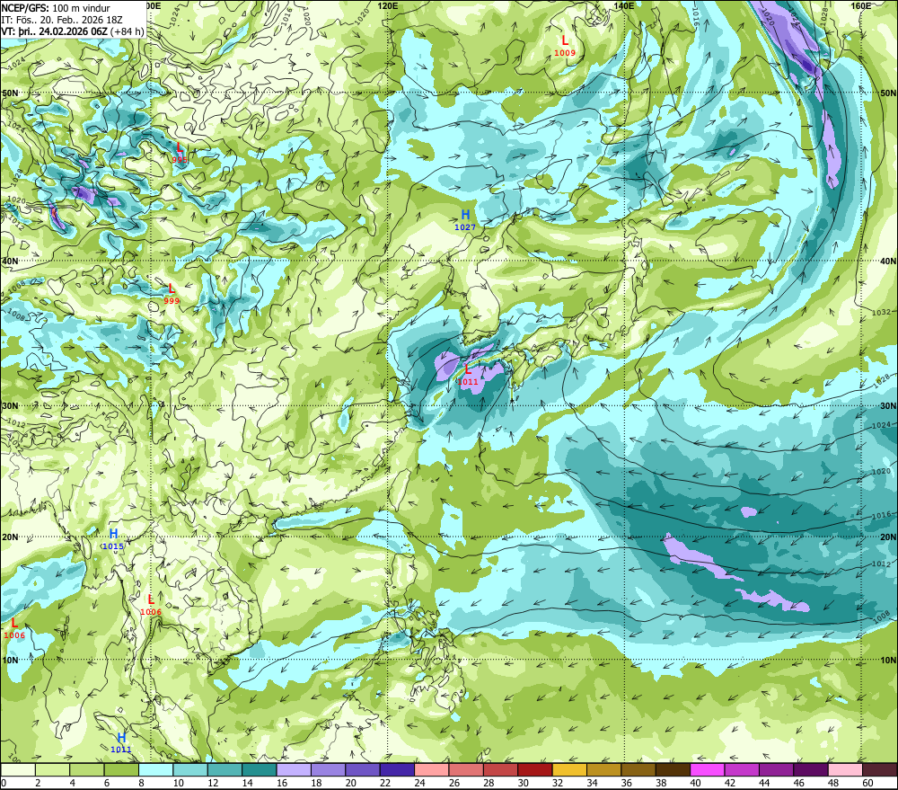Click the 140E longitude label
The height and width of the screenshot is (790, 898).
pos(624,5)
